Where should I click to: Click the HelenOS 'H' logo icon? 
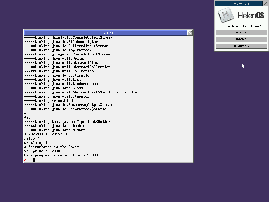(226, 15)
